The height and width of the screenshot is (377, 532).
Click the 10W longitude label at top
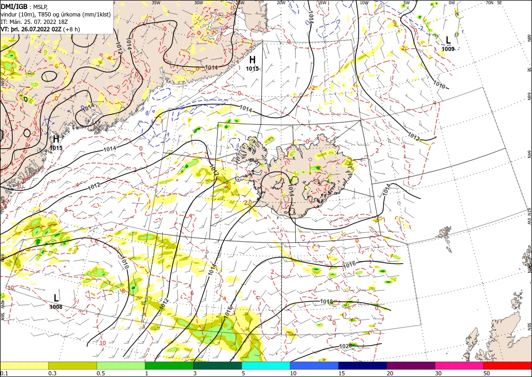[x=364, y=3]
